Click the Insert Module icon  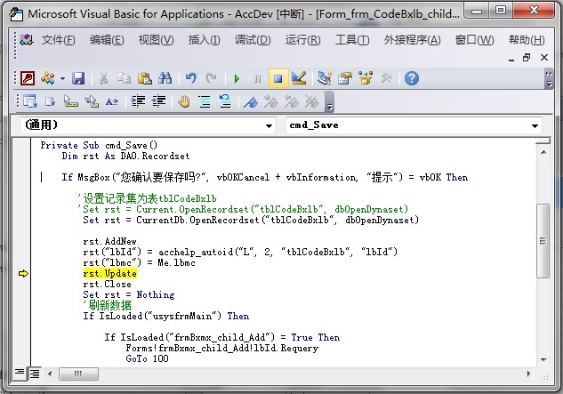48,78
